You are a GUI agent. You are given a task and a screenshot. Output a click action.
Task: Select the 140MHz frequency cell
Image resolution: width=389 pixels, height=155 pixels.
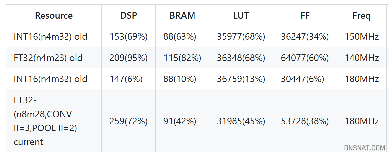362,58
